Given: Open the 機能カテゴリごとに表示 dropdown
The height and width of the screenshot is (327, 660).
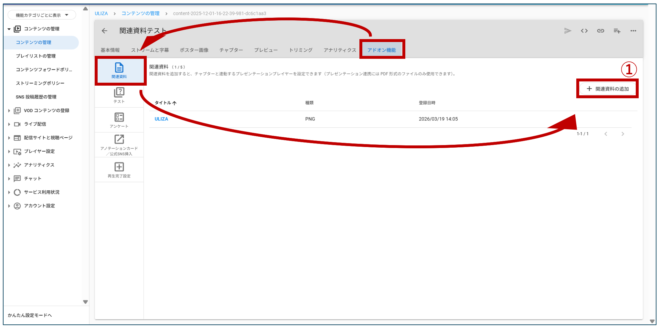Looking at the screenshot, I should pyautogui.click(x=42, y=15).
